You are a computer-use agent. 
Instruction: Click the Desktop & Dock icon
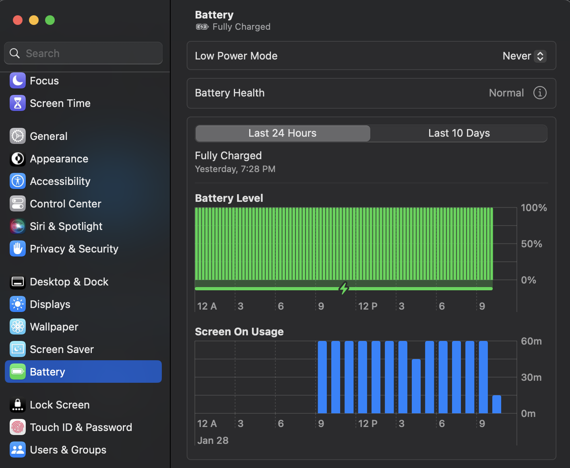(x=18, y=282)
